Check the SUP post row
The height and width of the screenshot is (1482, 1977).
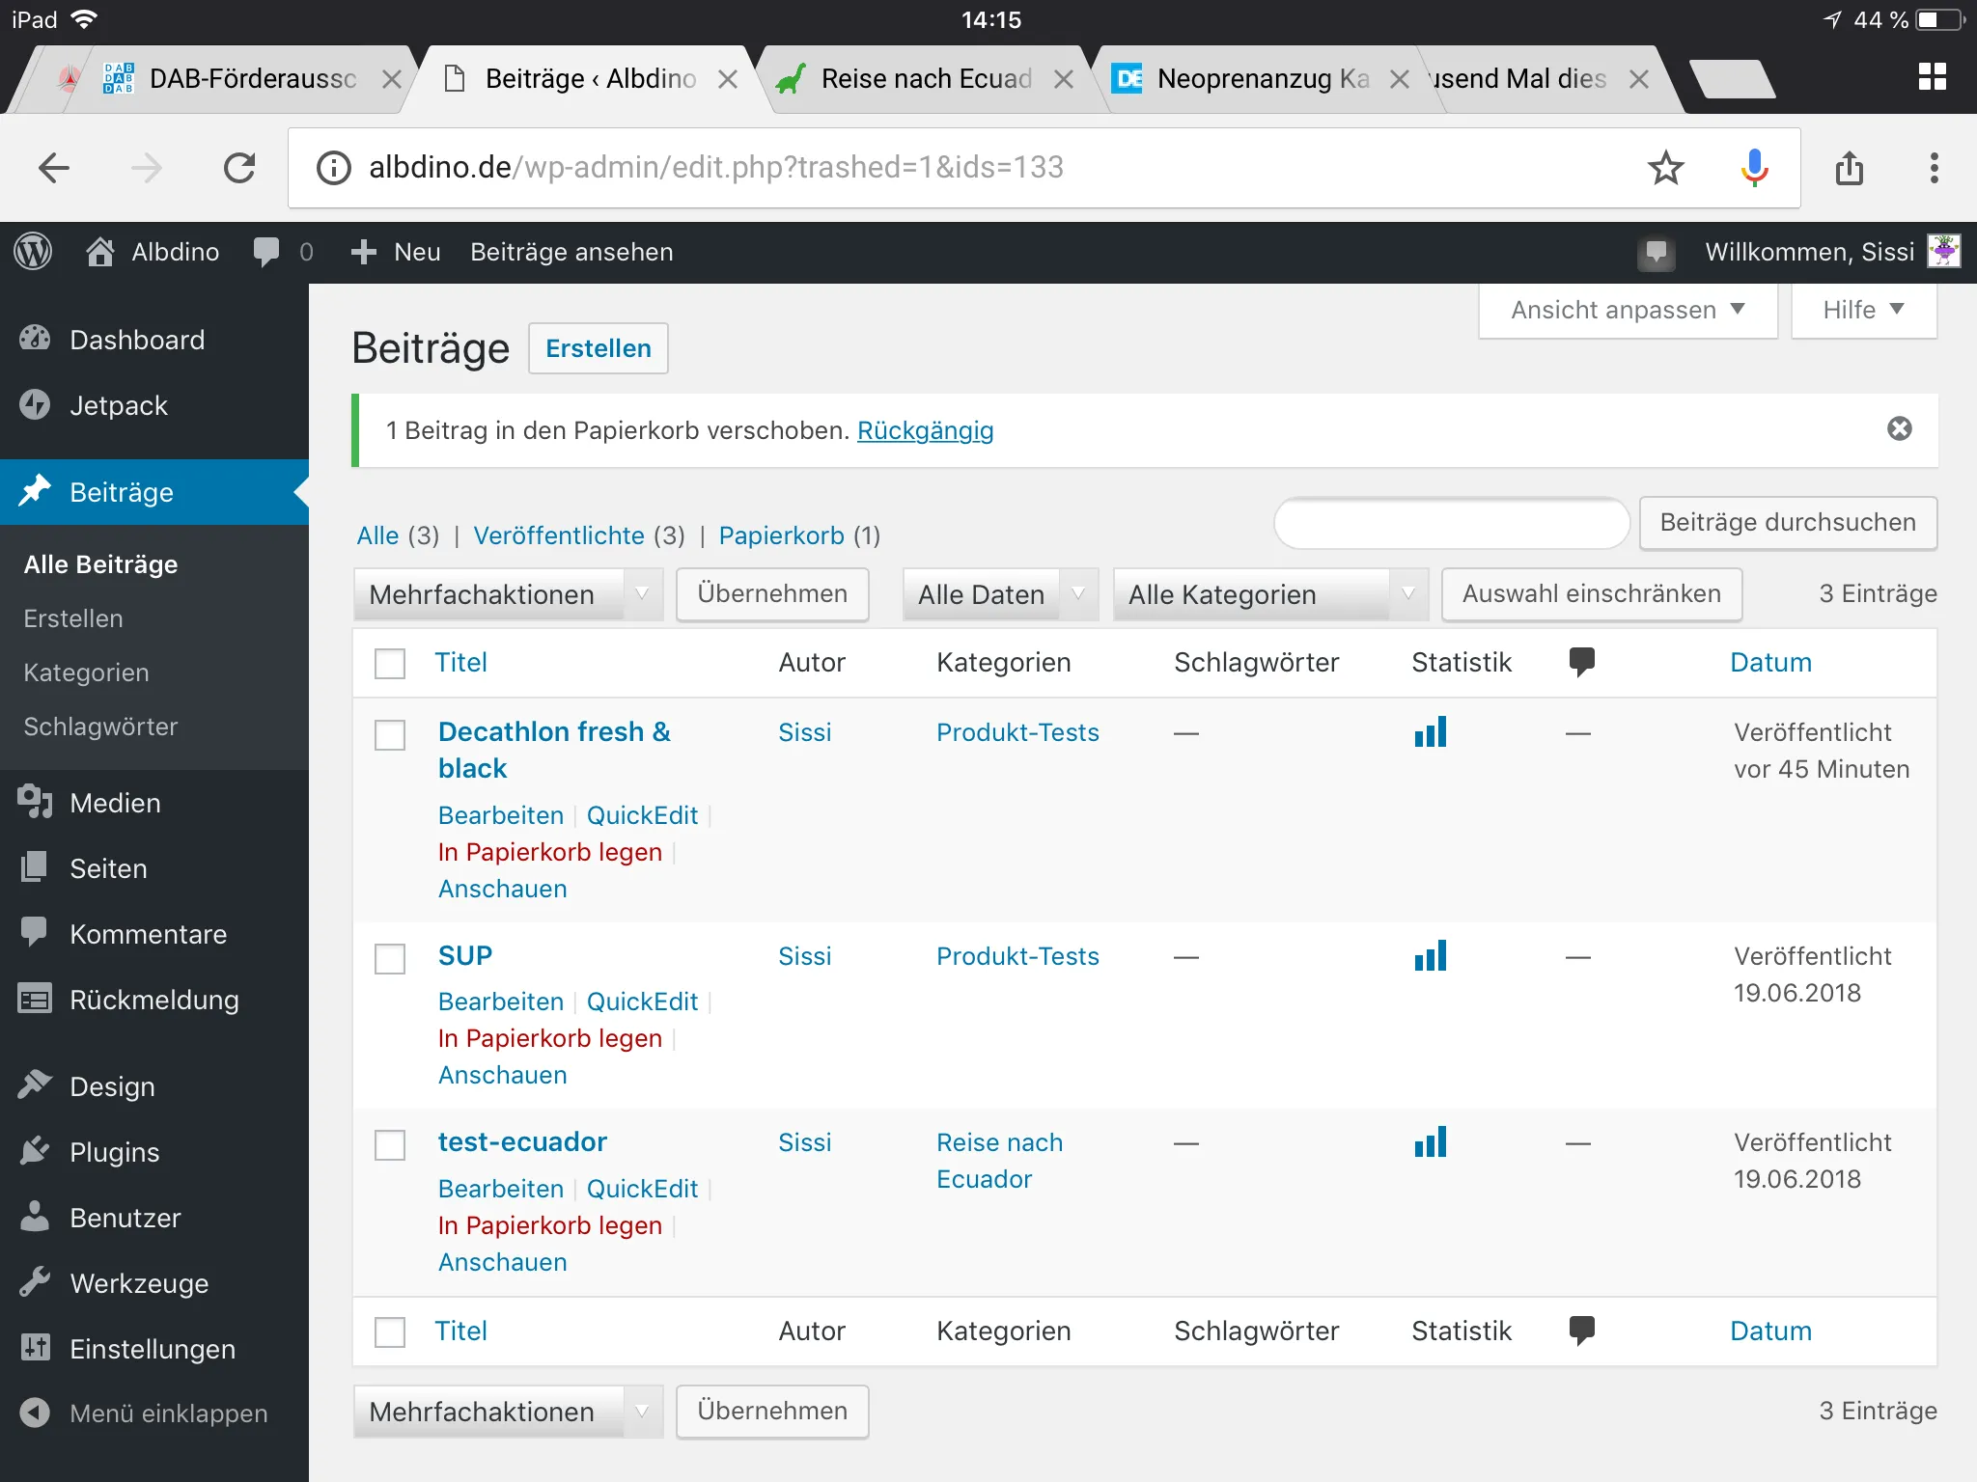tap(390, 958)
